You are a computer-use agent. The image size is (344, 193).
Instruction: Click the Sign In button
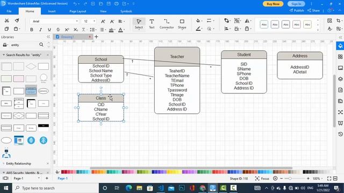pos(296,4)
